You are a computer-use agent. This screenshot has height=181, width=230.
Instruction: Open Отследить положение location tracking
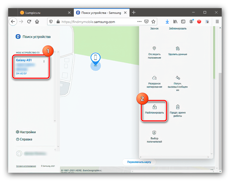pos(154,49)
